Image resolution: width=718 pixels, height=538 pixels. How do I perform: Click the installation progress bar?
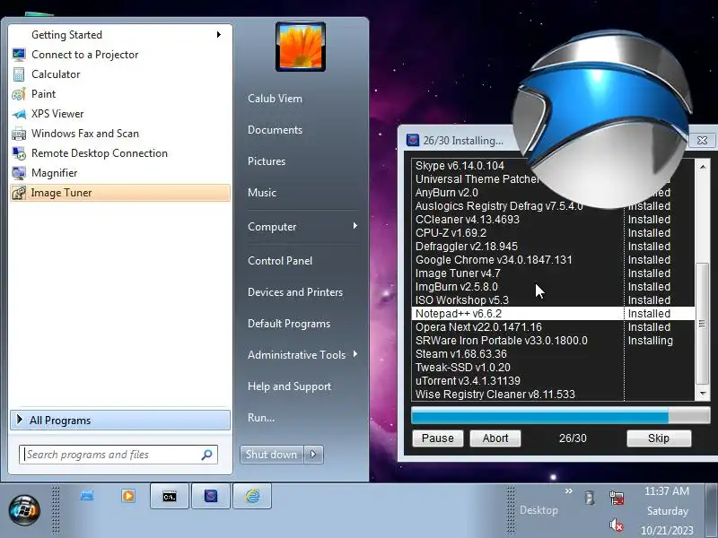[x=560, y=416]
